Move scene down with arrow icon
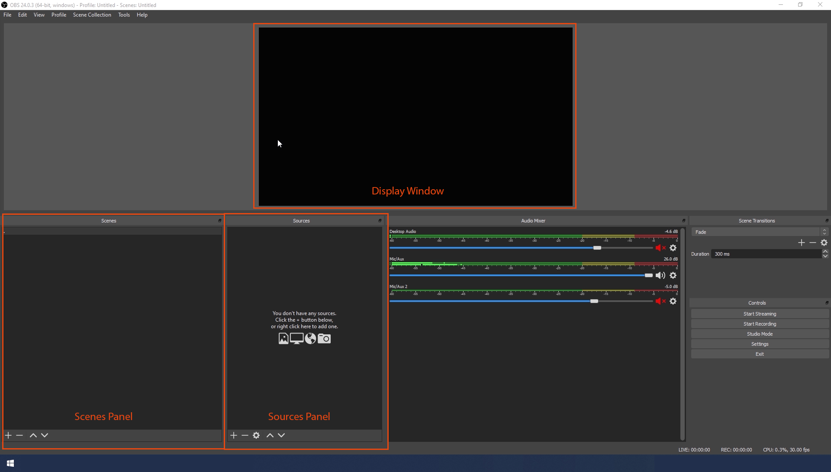Screen dimensions: 831x472 (x=45, y=435)
